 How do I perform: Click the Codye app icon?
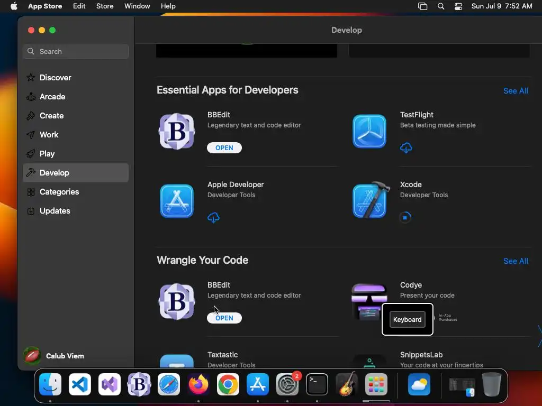(x=368, y=301)
